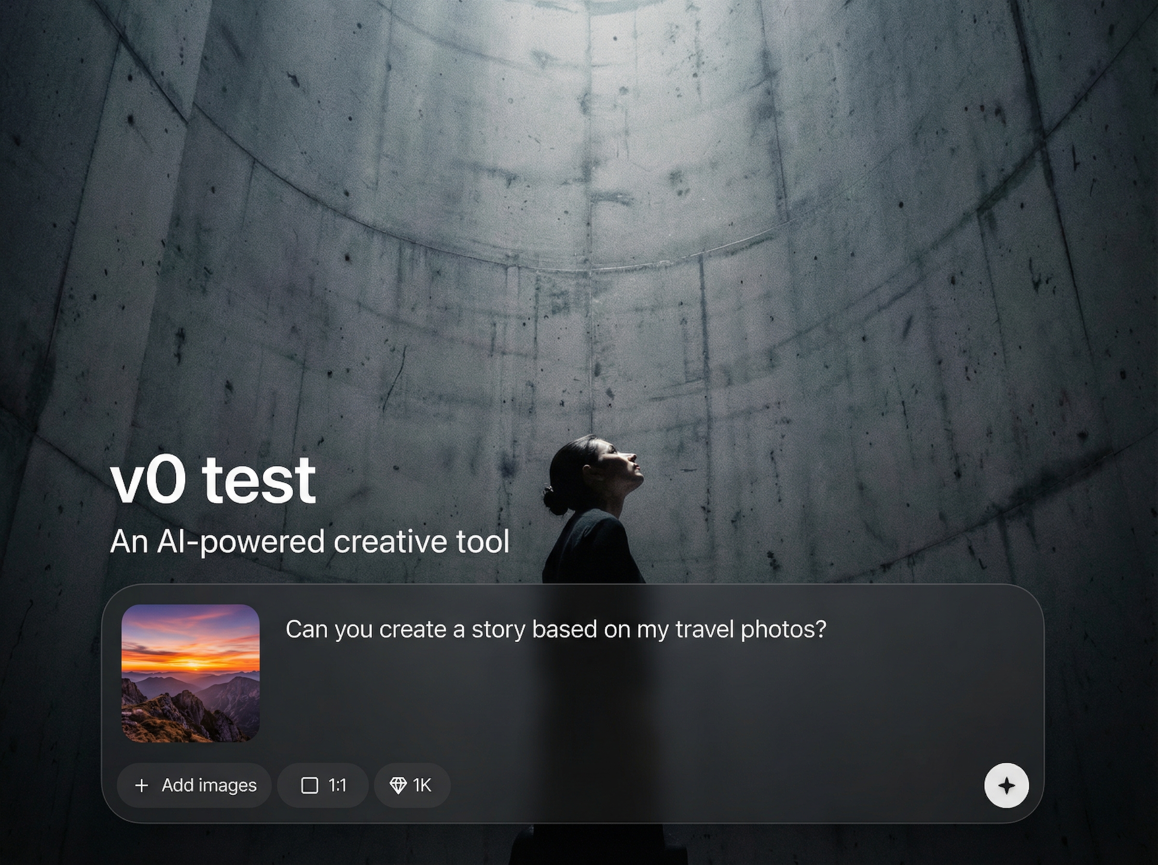The width and height of the screenshot is (1158, 865).
Task: Click the "v0 test" heading
Action: (213, 480)
